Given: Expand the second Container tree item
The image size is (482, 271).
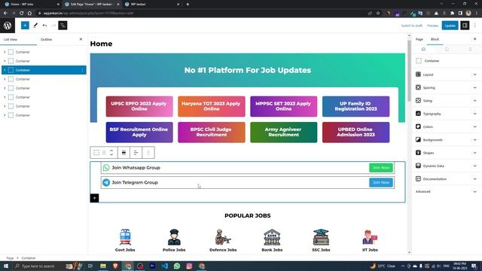Looking at the screenshot, I should 5,61.
